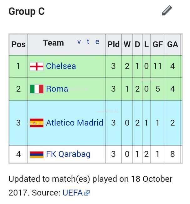Screen dimensions: 190x204
Task: Open the Atletico Madrid link
Action: tap(74, 123)
